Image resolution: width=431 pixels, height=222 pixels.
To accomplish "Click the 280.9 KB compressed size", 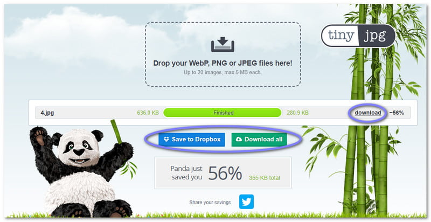I will [x=298, y=113].
